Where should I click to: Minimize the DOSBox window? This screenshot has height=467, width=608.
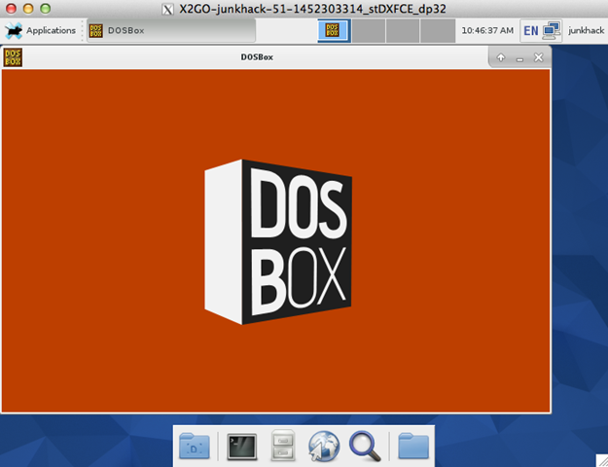point(519,58)
